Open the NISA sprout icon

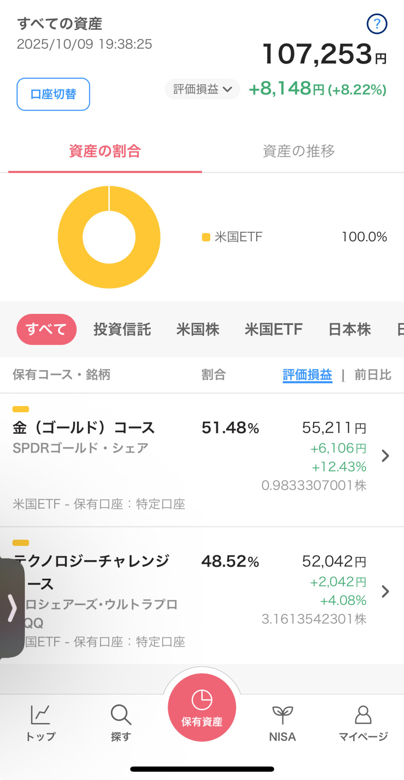[x=282, y=714]
